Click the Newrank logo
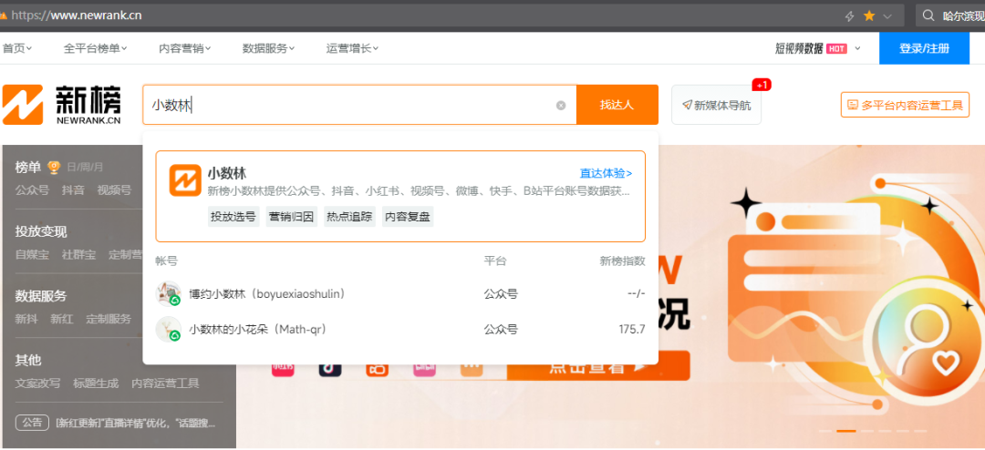Screen dimensions: 985x450 (61, 104)
